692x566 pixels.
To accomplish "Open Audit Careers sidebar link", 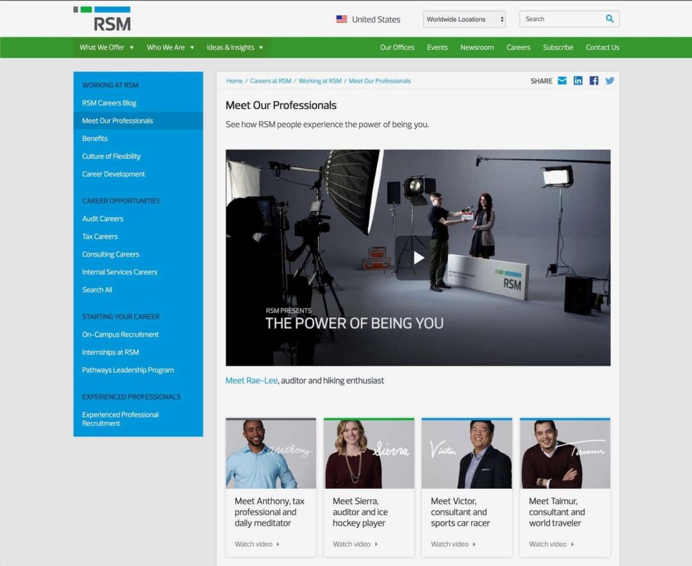I will coord(103,218).
